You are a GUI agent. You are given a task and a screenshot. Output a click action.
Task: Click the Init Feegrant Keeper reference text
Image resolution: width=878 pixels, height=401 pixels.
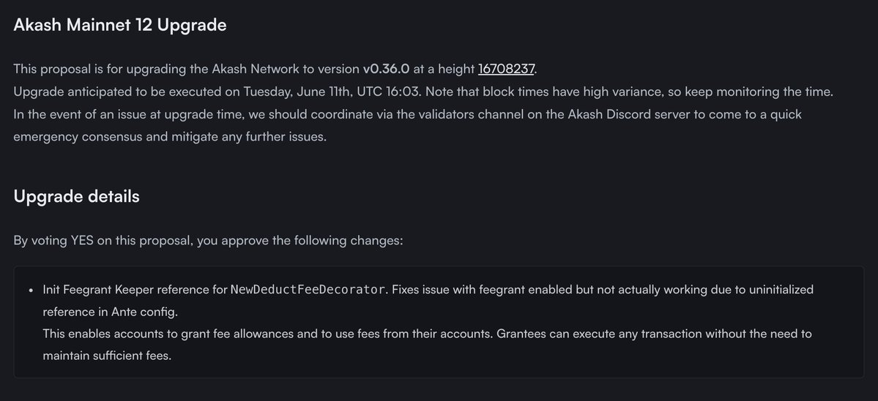[x=135, y=289]
